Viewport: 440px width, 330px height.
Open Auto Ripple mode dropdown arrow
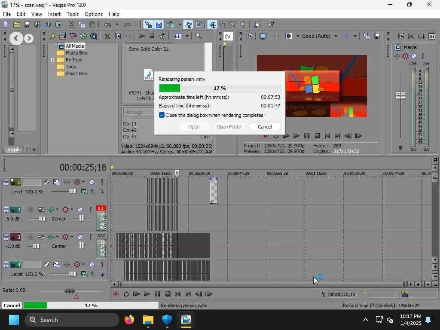180,24
